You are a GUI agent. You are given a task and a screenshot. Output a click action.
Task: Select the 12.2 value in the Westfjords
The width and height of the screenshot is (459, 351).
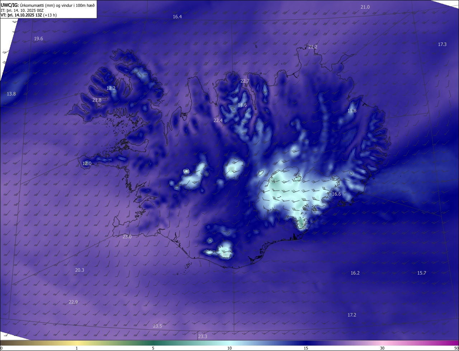pos(111,88)
